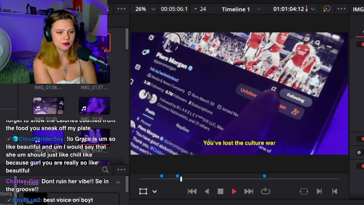
Task: Open media pool three-dot options menu
Action: tap(121, 170)
